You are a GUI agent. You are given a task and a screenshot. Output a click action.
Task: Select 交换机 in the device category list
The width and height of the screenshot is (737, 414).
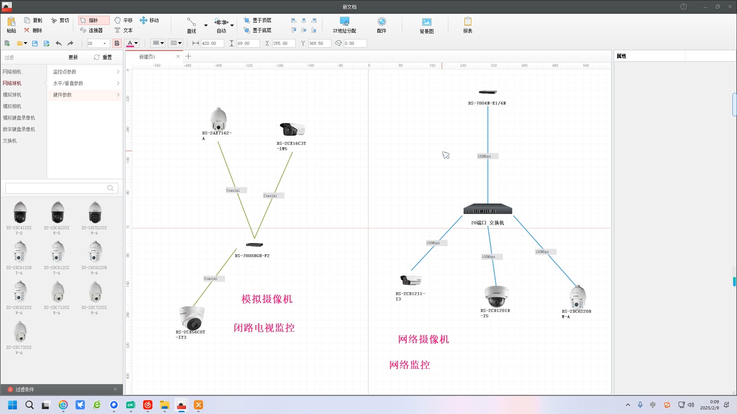coord(10,141)
